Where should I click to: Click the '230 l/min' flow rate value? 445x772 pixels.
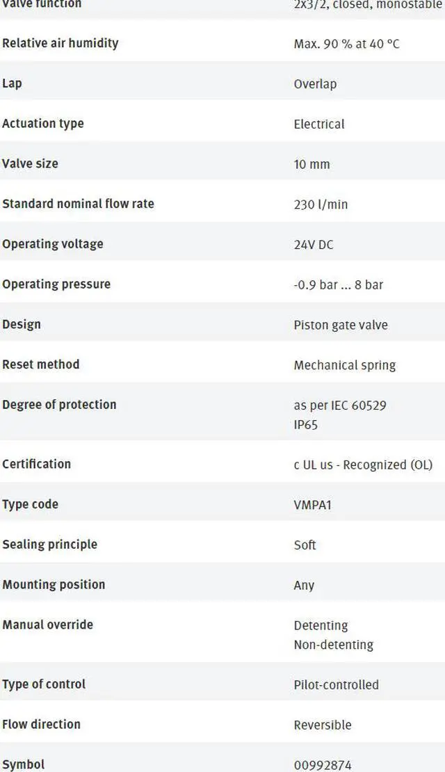pos(321,204)
